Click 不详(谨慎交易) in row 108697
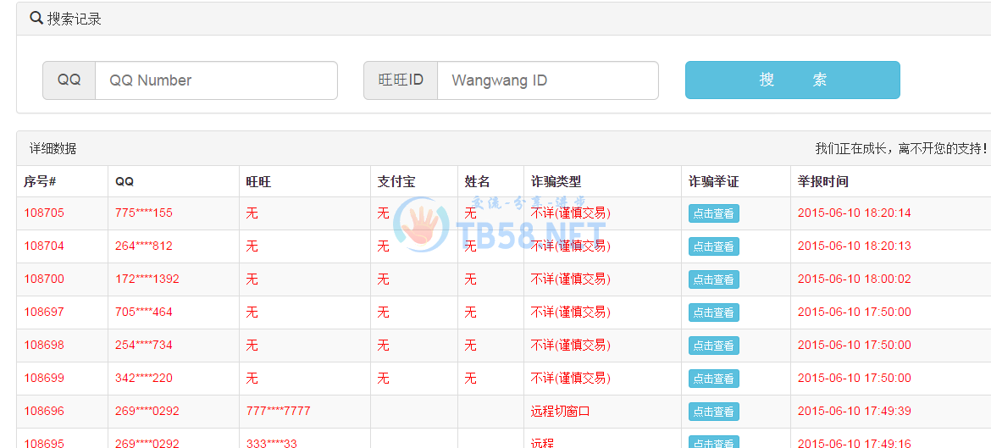991x448 pixels. (571, 312)
